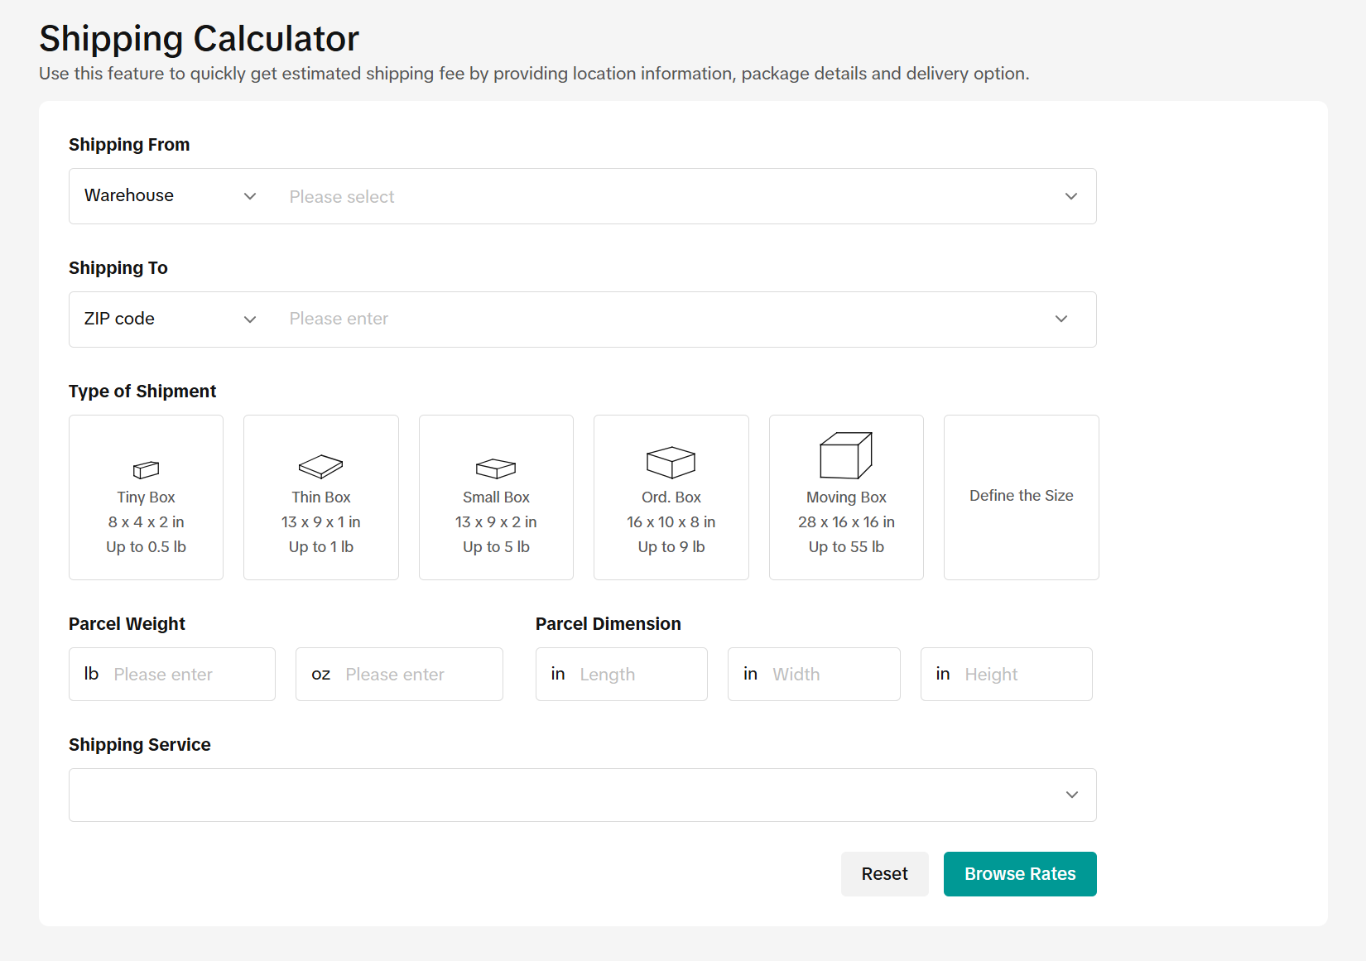Select the Height dimension input
Image resolution: width=1366 pixels, height=961 pixels.
pyautogui.click(x=1022, y=675)
